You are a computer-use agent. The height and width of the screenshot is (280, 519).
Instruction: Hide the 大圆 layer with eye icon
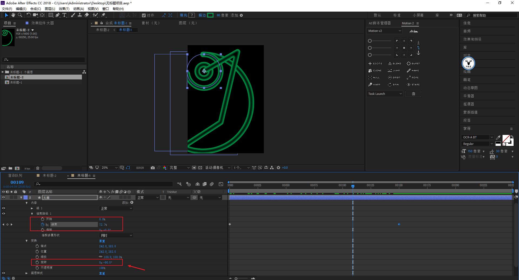point(4,198)
